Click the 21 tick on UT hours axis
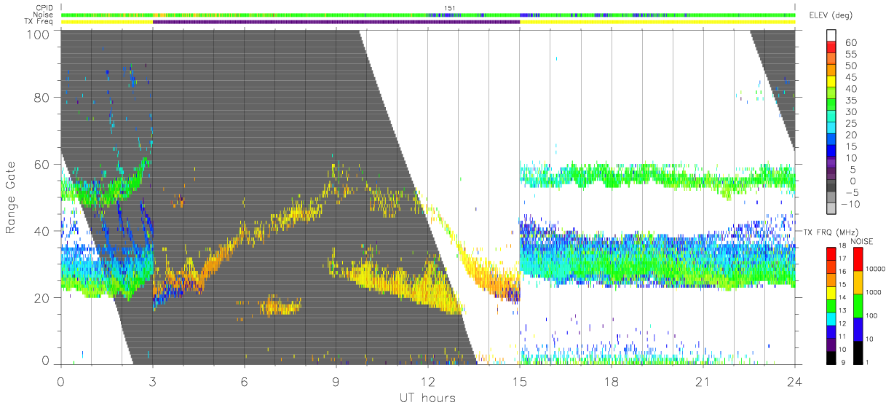This screenshot has width=894, height=413. (703, 382)
